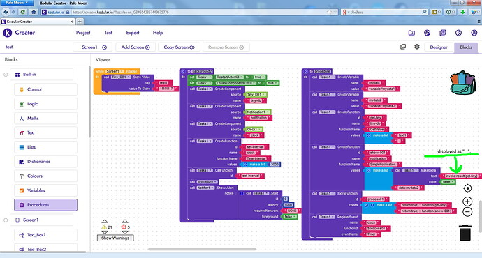Screen dimensions: 482x258
Task: Select the Variables blocks category
Action: (45, 190)
